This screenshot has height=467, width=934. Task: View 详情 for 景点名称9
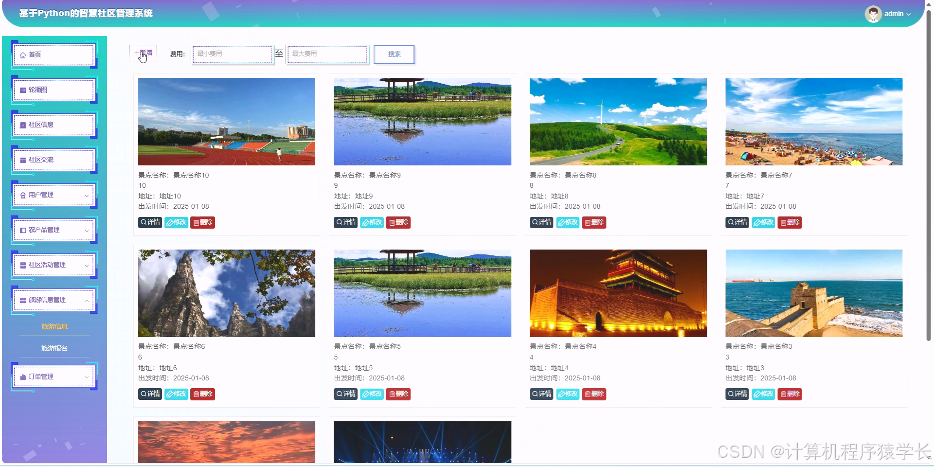(x=345, y=222)
